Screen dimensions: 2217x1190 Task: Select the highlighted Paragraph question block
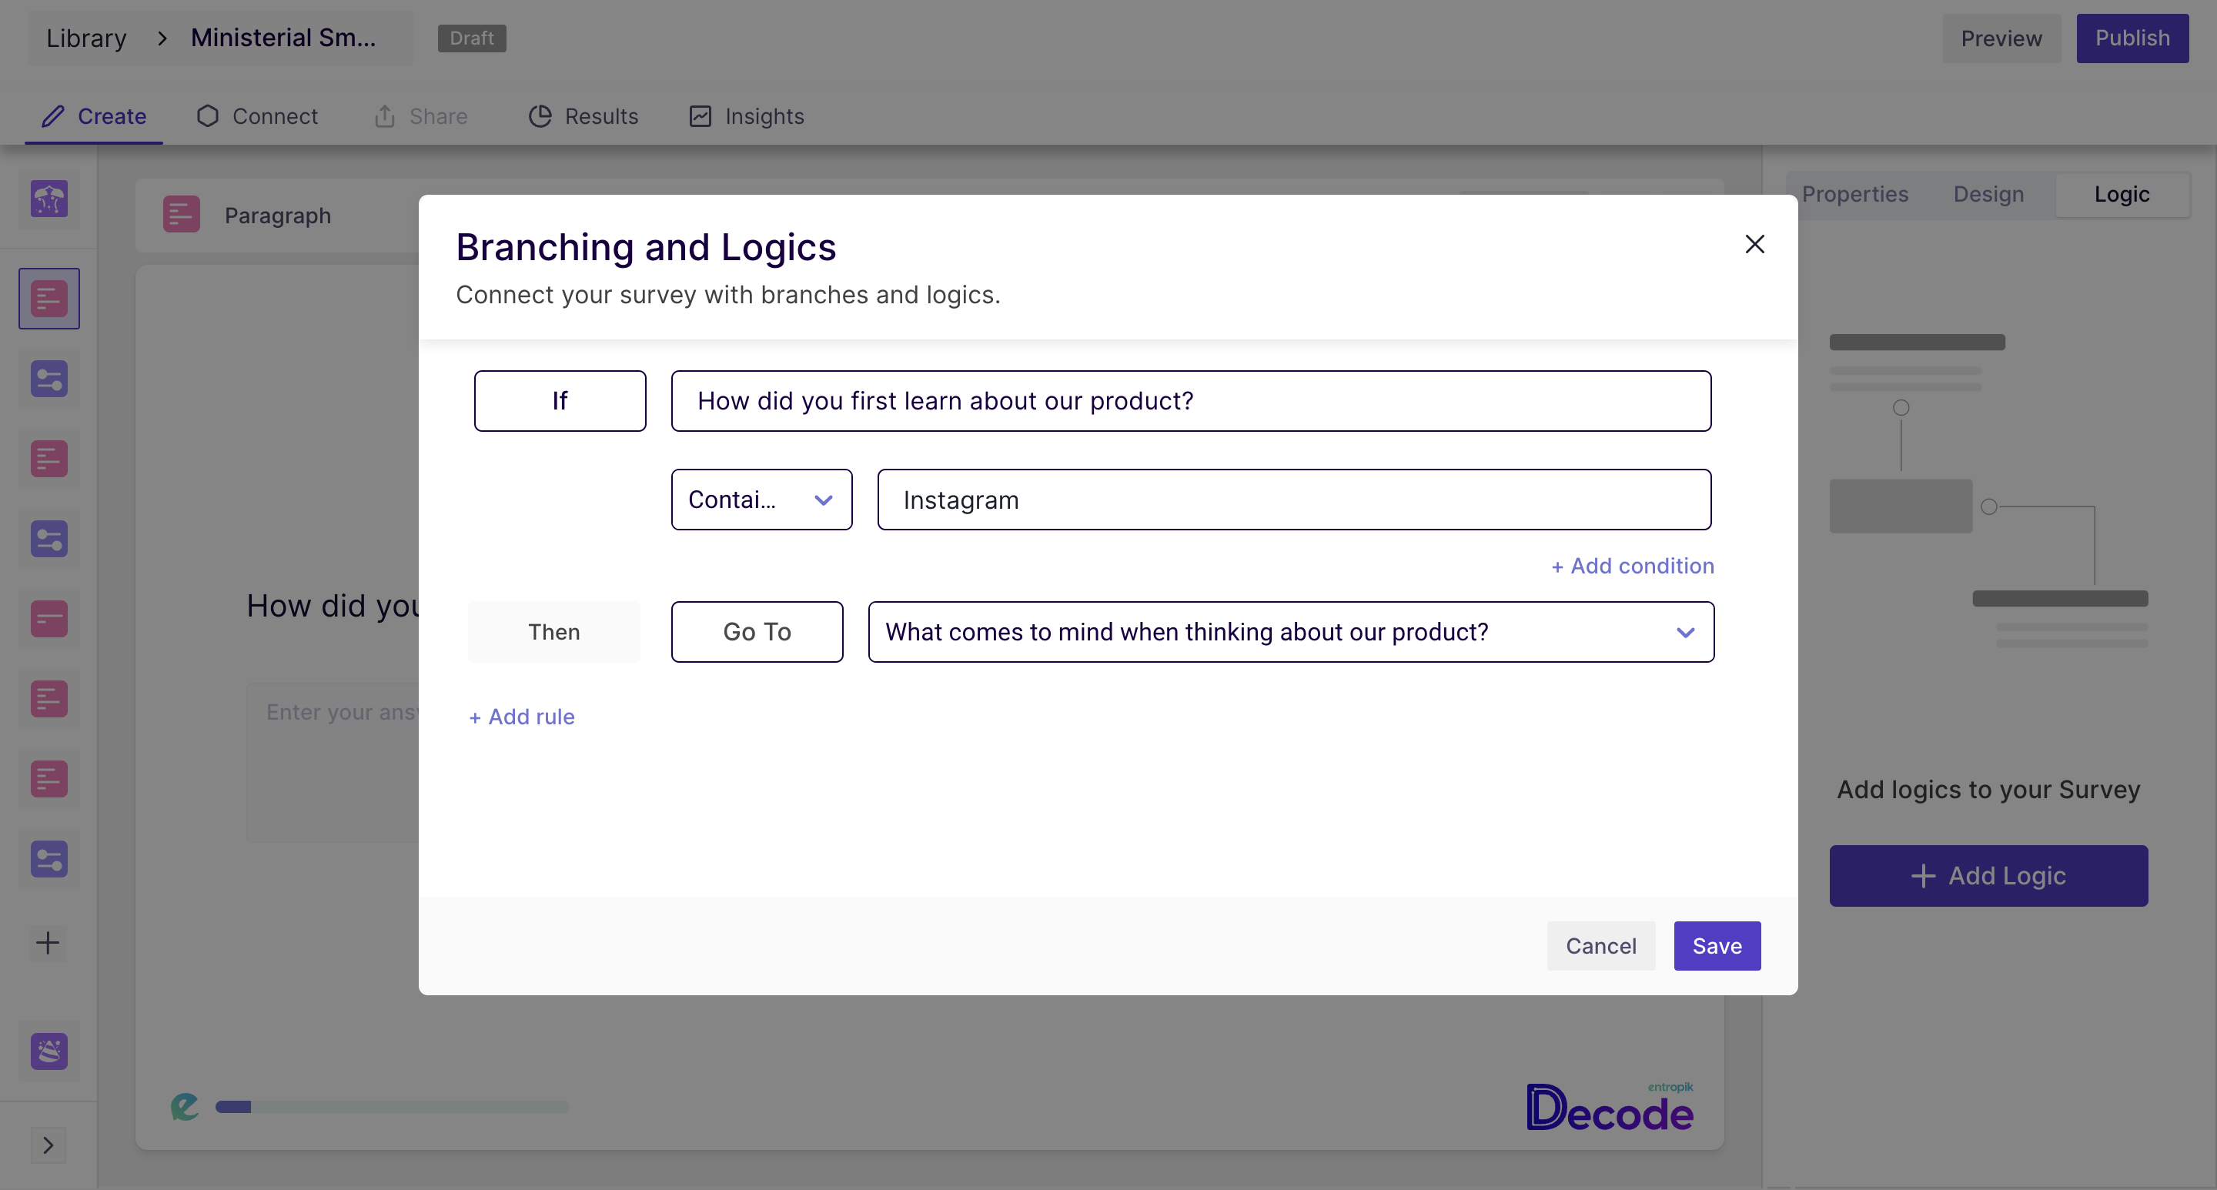point(48,298)
